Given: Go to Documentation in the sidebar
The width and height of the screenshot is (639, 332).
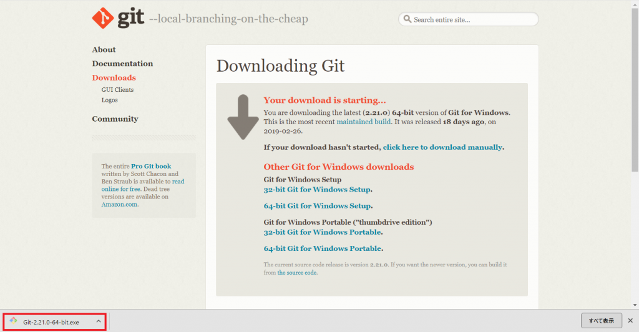Looking at the screenshot, I should tap(123, 64).
